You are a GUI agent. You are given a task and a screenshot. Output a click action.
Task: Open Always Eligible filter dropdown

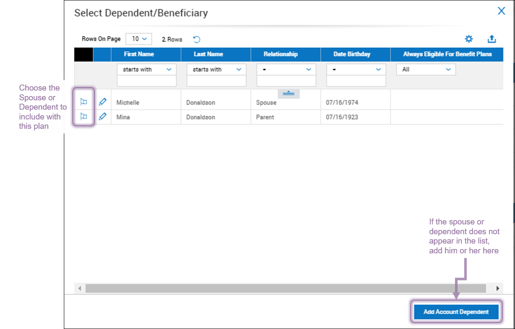click(426, 69)
